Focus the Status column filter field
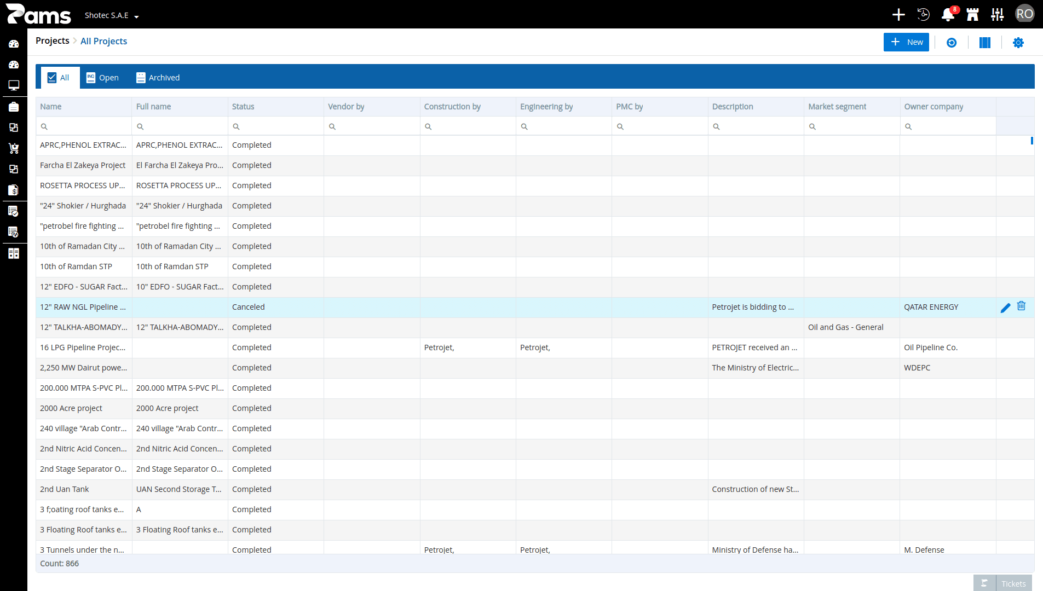This screenshot has height=591, width=1043. tap(276, 126)
